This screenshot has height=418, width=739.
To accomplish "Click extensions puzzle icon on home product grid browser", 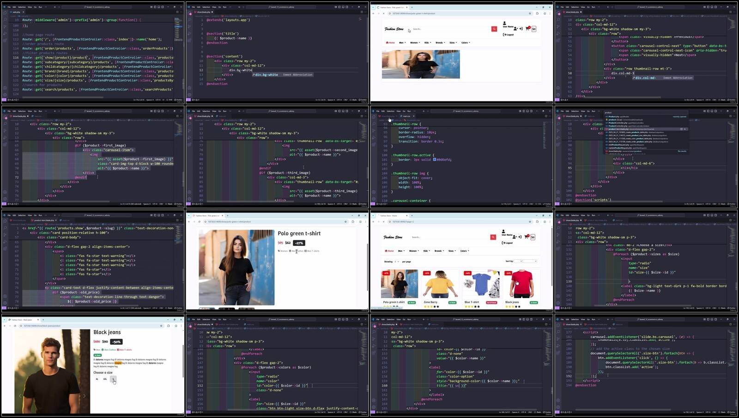I will pyautogui.click(x=537, y=221).
